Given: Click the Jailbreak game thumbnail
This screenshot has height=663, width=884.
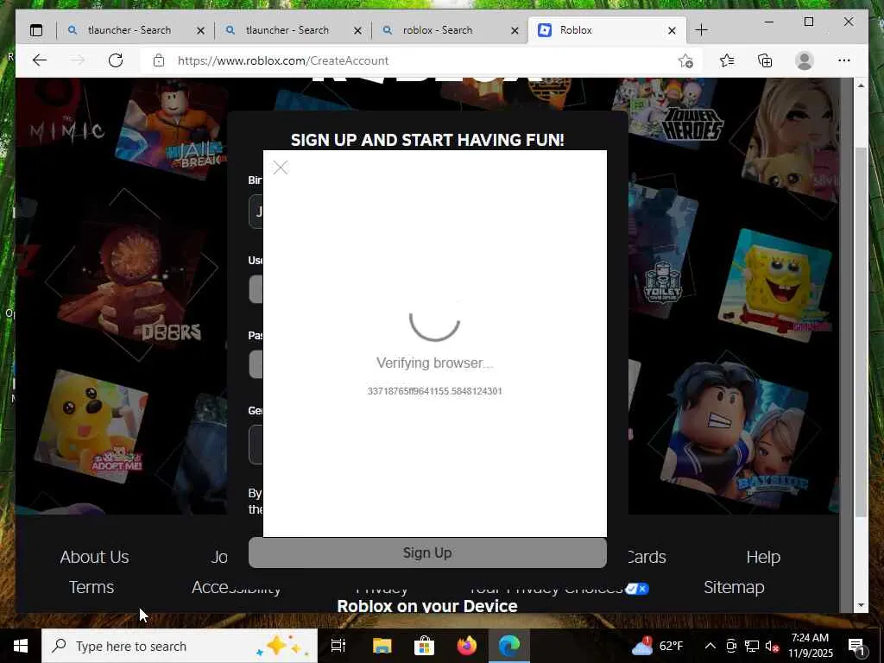Looking at the screenshot, I should pyautogui.click(x=172, y=129).
